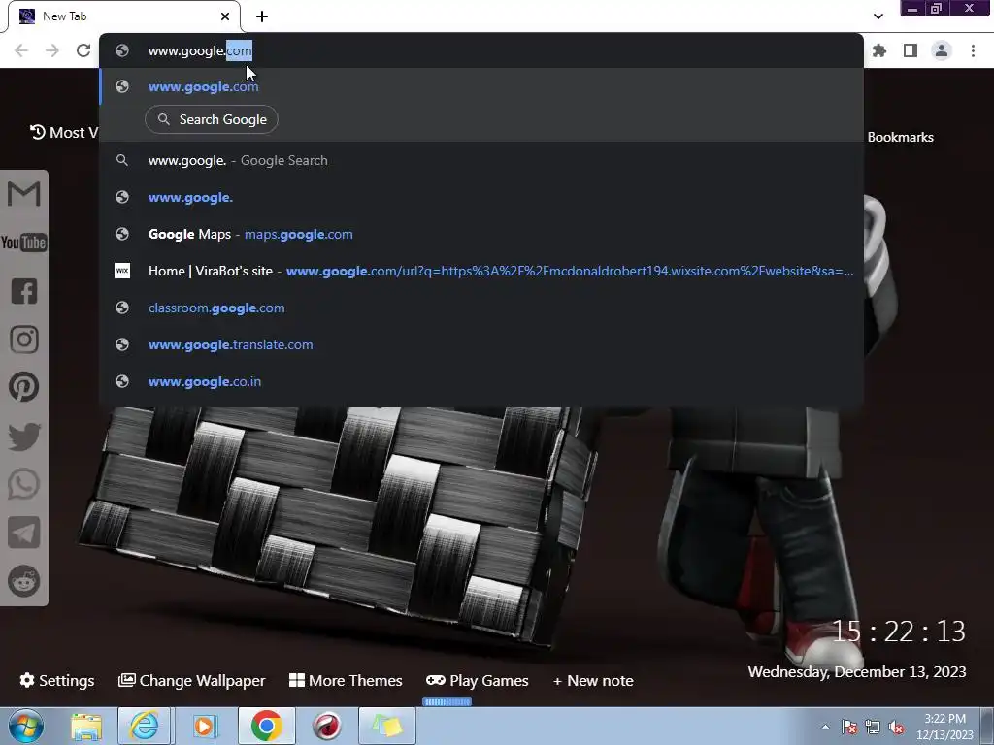Image resolution: width=994 pixels, height=745 pixels.
Task: Switch to Chrome in the taskbar
Action: (266, 726)
